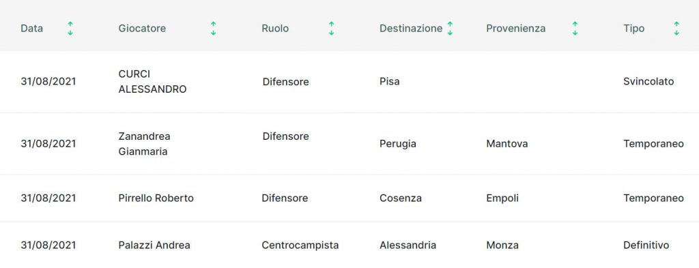Click the Tipo column sort arrows
The height and width of the screenshot is (268, 699).
[x=676, y=29]
